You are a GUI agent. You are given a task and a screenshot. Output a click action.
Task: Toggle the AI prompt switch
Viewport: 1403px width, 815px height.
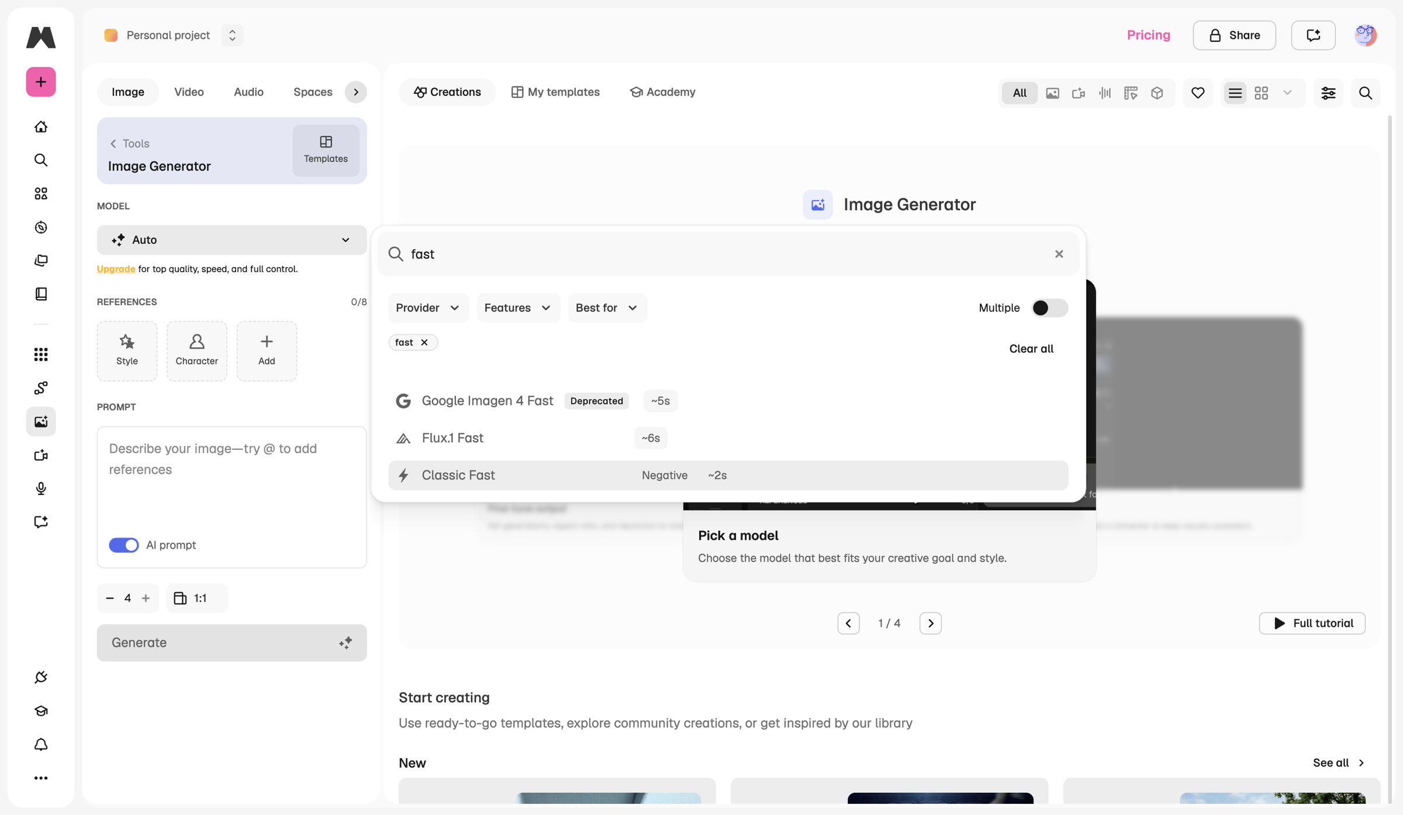[124, 545]
